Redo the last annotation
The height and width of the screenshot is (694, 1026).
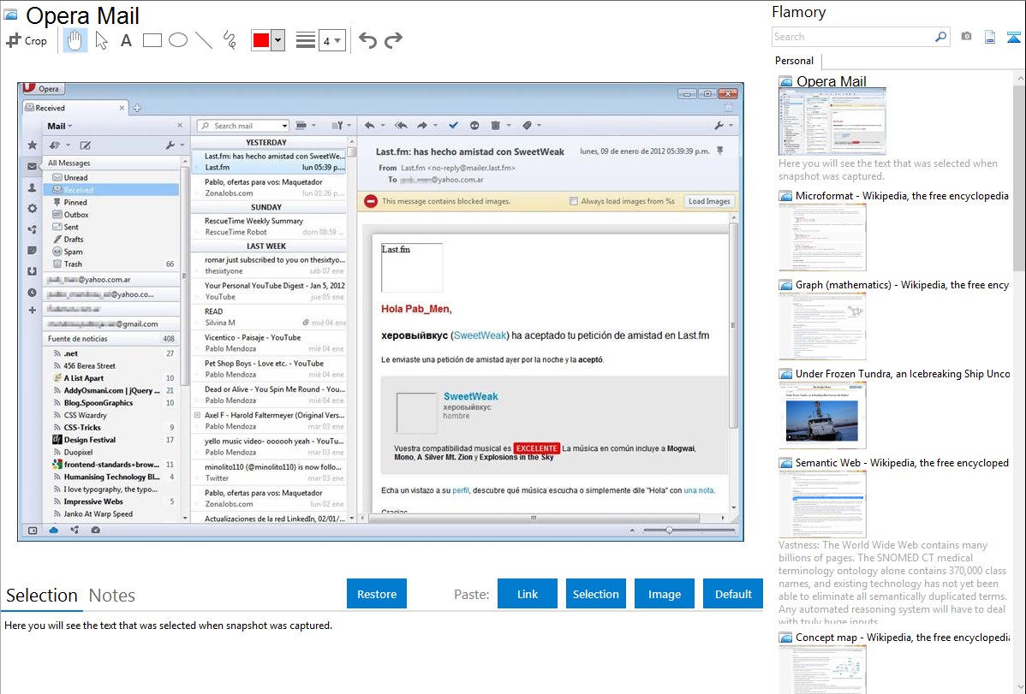tap(393, 40)
